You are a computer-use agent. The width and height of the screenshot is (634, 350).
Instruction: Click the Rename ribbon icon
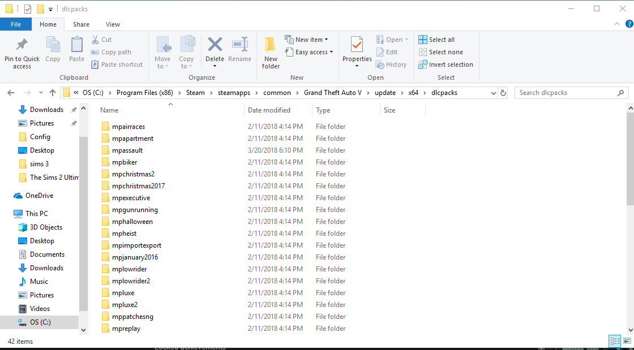click(x=240, y=45)
